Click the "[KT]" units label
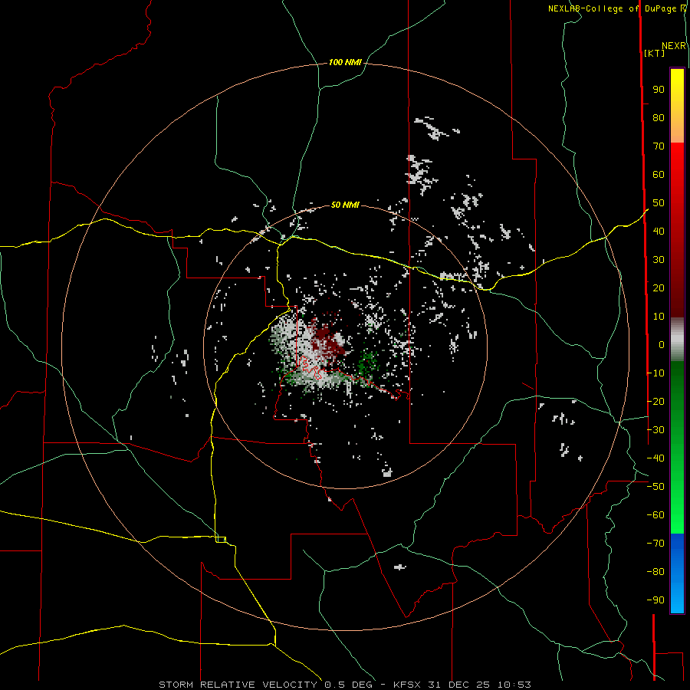Viewport: 690px width, 690px height. point(654,53)
